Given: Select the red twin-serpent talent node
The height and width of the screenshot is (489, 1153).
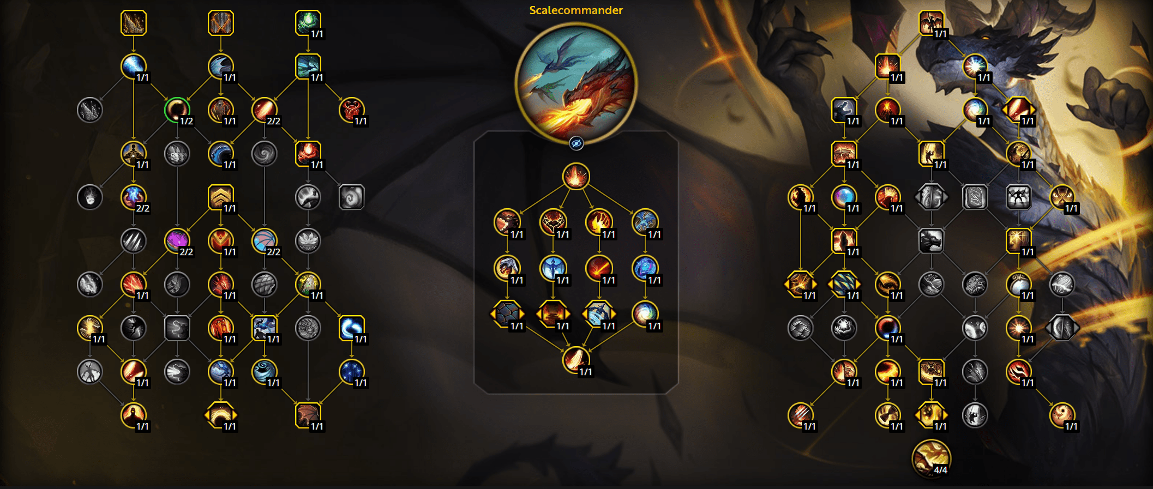Looking at the screenshot, I should point(352,110).
